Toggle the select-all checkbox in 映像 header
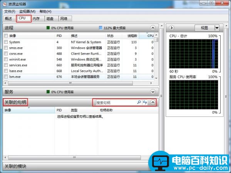 coord(6,36)
